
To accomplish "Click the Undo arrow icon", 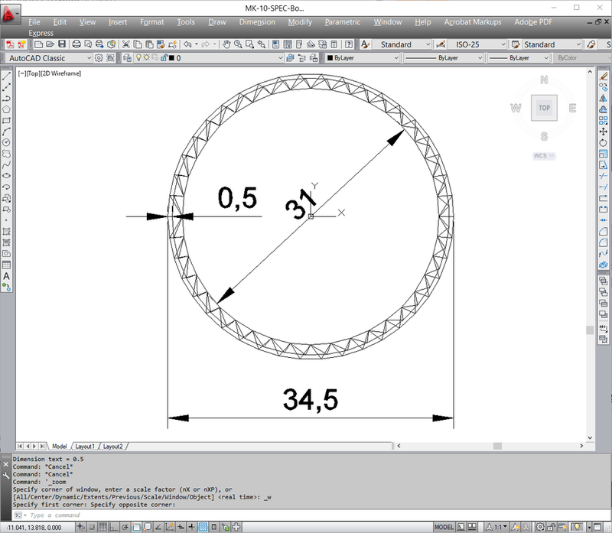I will pyautogui.click(x=188, y=44).
